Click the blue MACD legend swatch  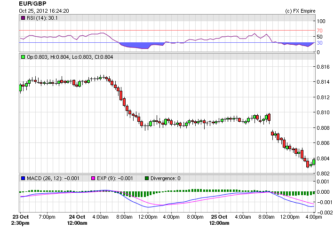click(x=23, y=178)
